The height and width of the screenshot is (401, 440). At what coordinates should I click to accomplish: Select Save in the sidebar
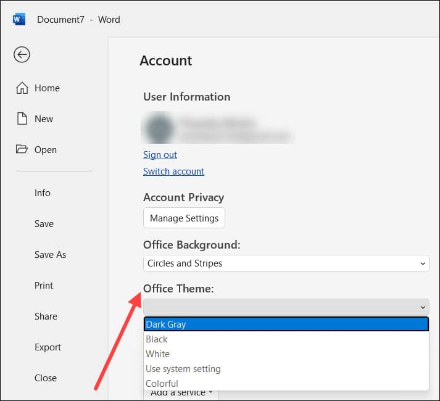pos(44,224)
